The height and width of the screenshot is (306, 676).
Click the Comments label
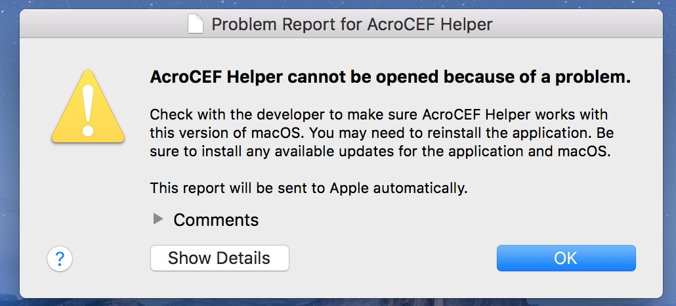tap(216, 220)
